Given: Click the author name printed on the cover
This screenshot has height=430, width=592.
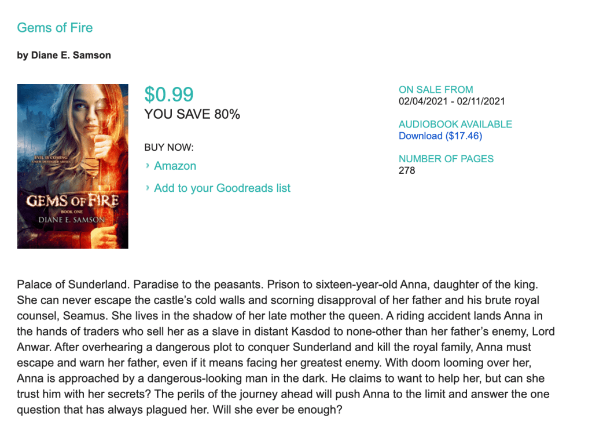Looking at the screenshot, I should (72, 220).
